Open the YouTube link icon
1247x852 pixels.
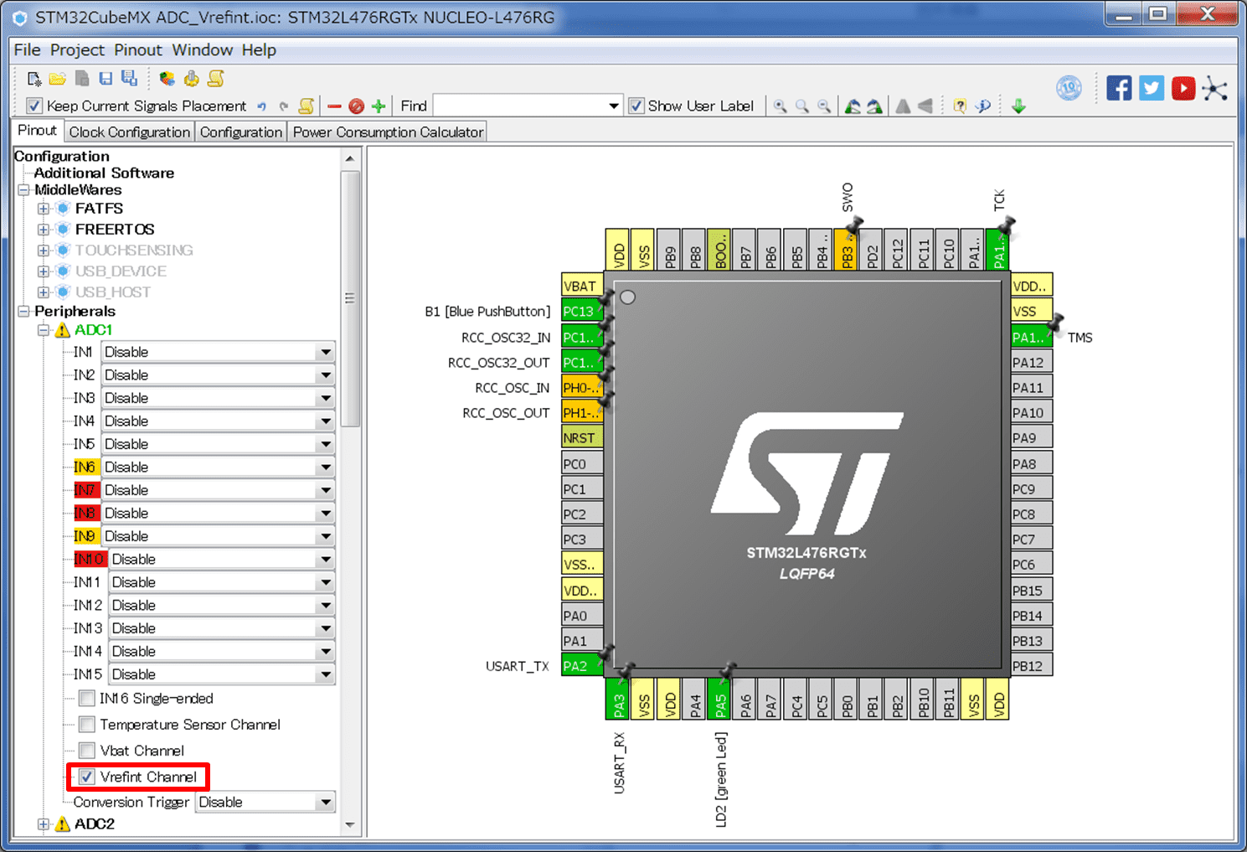point(1183,88)
